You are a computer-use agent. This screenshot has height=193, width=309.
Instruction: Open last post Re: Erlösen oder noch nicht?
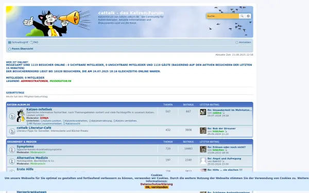pos(227,147)
